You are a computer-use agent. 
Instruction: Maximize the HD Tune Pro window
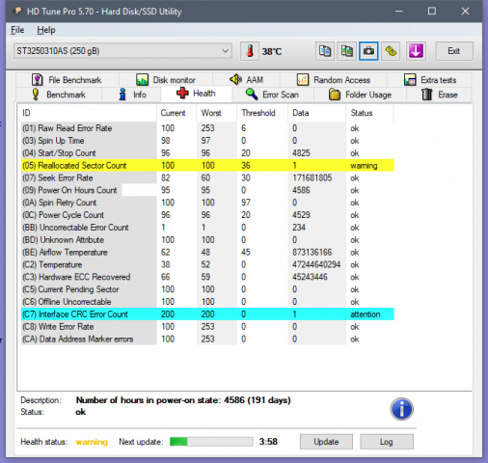point(432,12)
